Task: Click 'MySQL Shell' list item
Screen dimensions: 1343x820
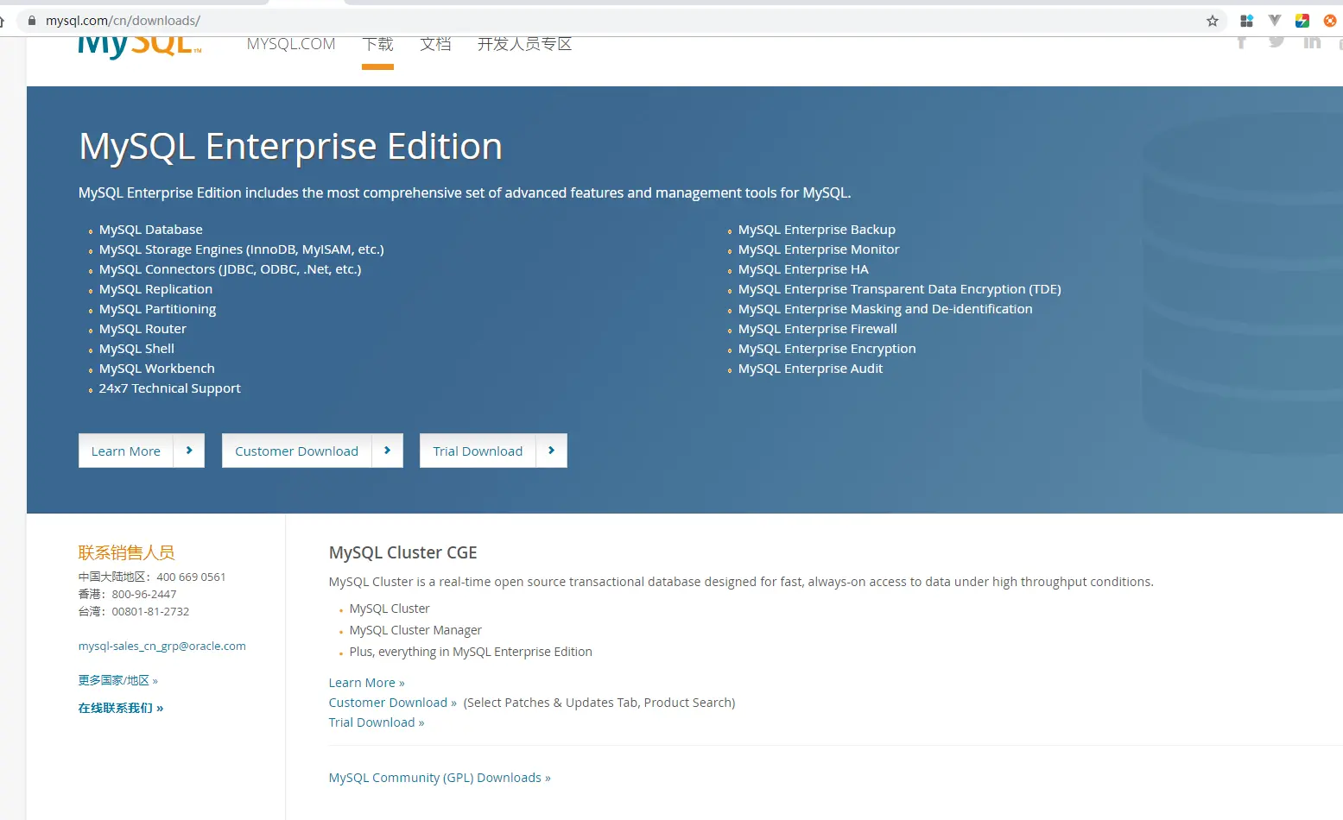Action: [x=136, y=349]
